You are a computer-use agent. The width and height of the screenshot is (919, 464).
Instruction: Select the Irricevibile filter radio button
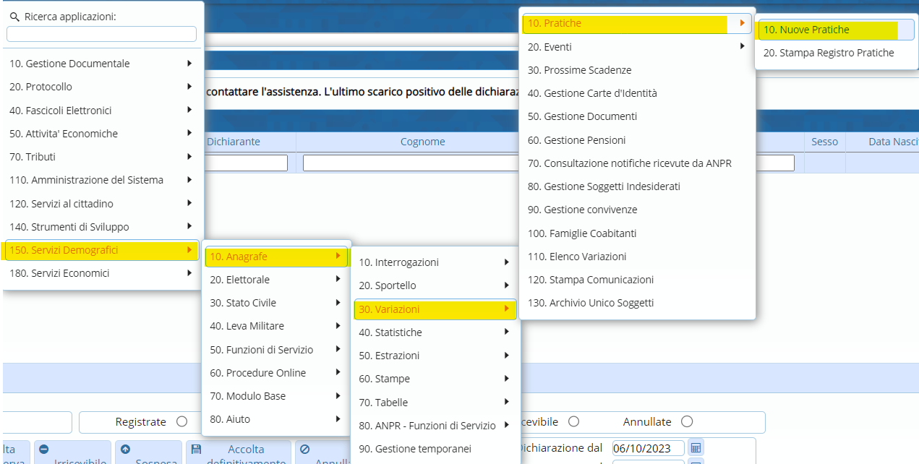coord(573,421)
